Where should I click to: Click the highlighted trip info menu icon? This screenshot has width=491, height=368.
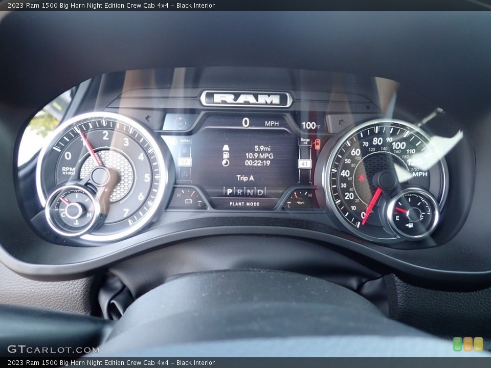185,162
